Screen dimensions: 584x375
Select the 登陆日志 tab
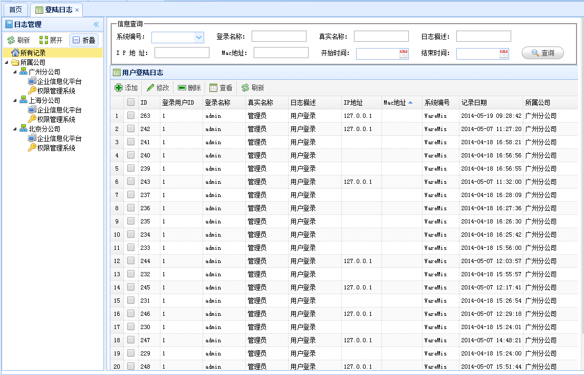(56, 10)
